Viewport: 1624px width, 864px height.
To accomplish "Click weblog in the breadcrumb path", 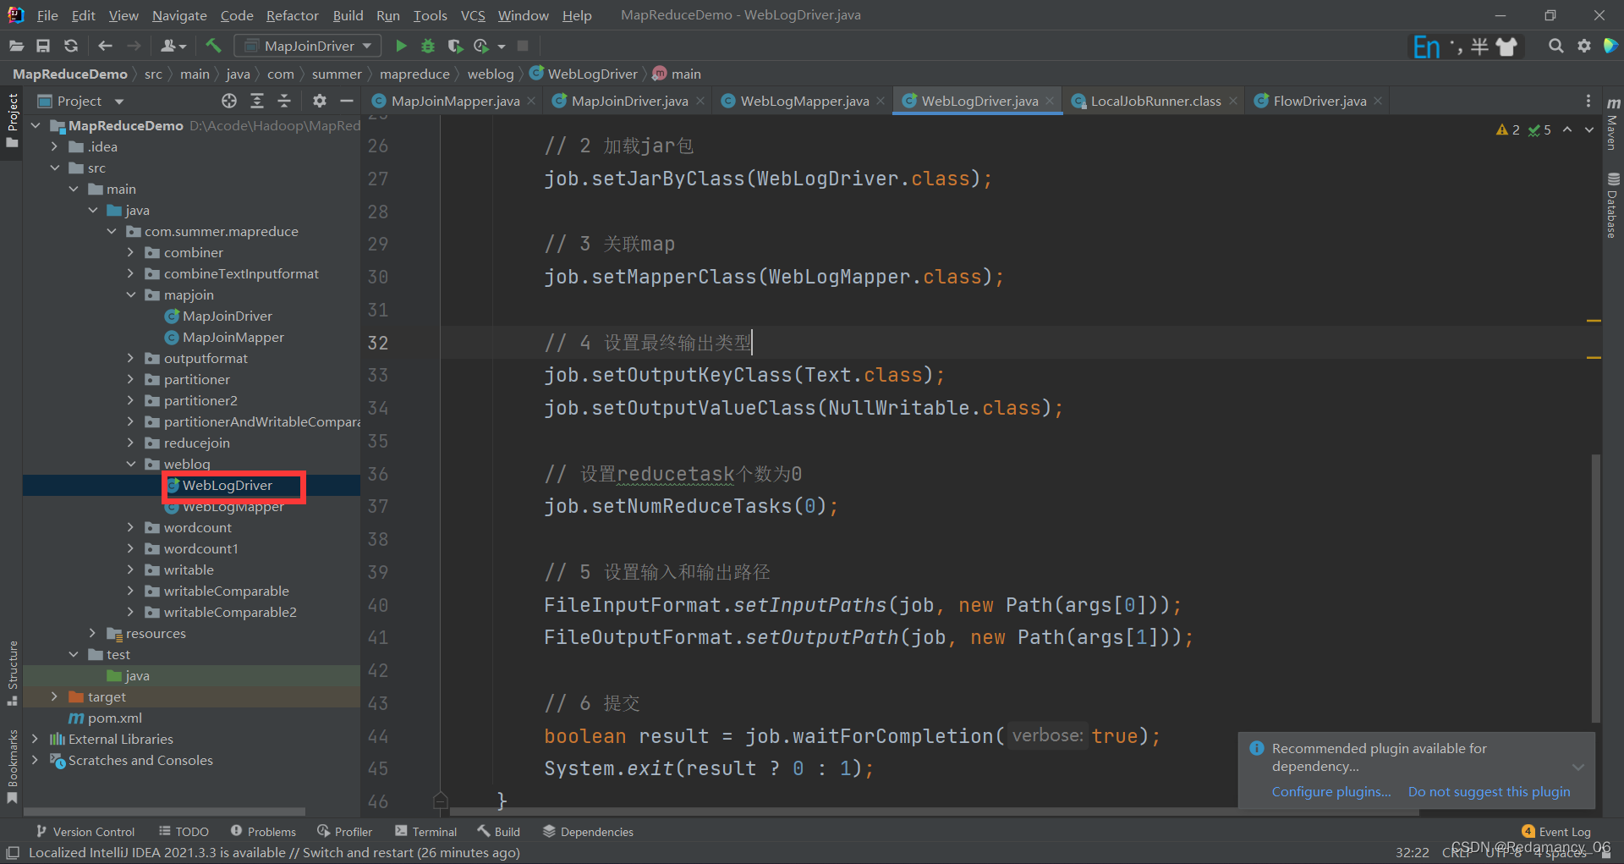I will 491,74.
